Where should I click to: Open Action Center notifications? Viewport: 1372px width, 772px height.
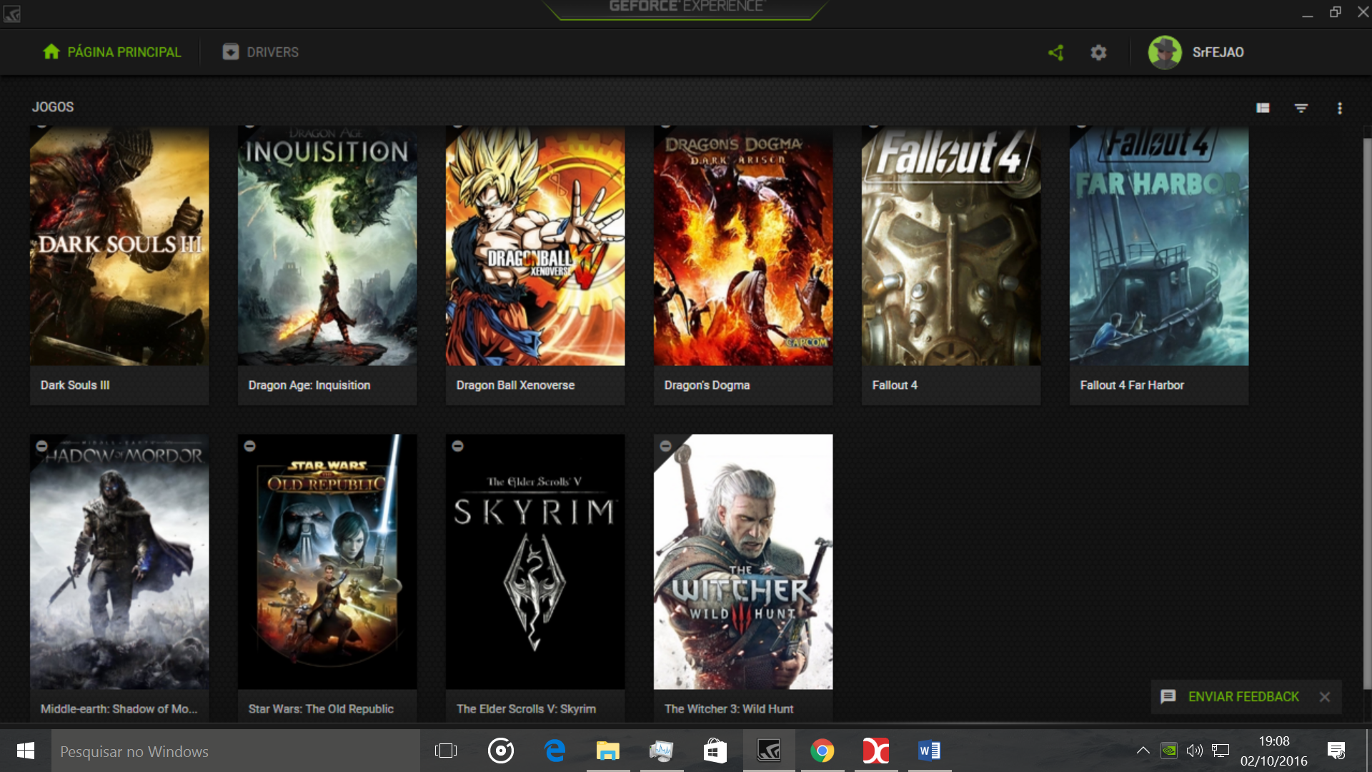pos(1336,751)
